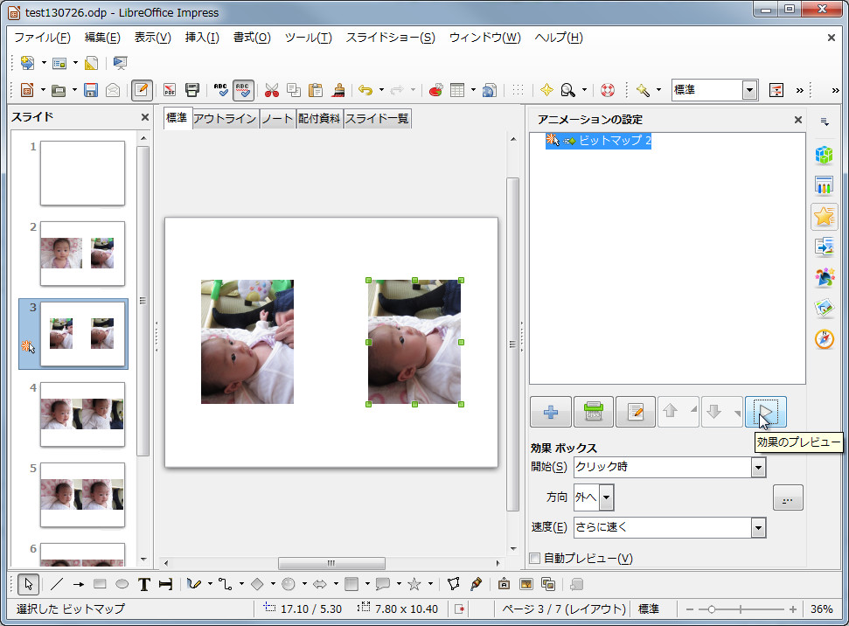This screenshot has width=849, height=626.
Task: Toggle display grid dotted icon
Action: point(518,90)
